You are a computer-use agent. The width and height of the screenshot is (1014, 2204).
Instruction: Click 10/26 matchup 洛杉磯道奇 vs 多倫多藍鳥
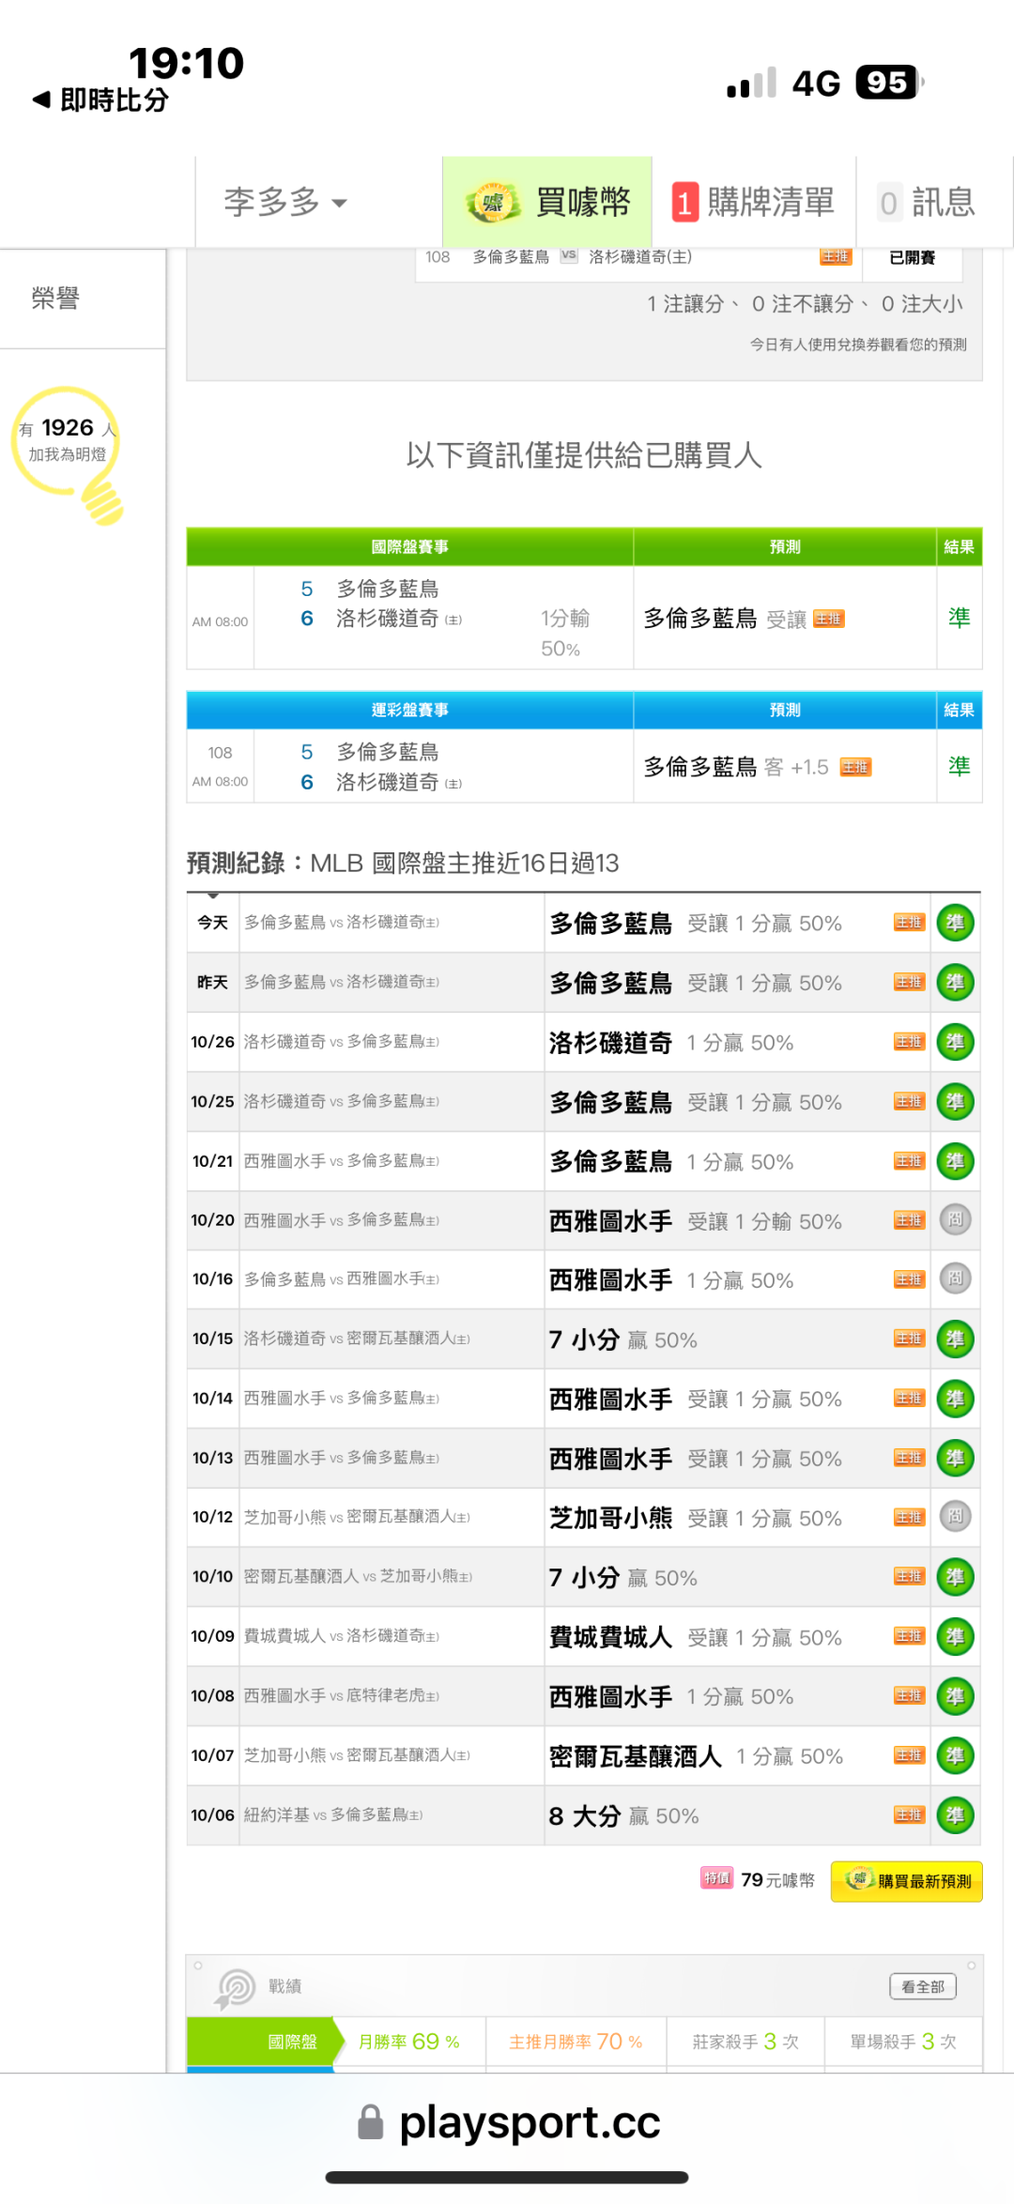pyautogui.click(x=342, y=1042)
